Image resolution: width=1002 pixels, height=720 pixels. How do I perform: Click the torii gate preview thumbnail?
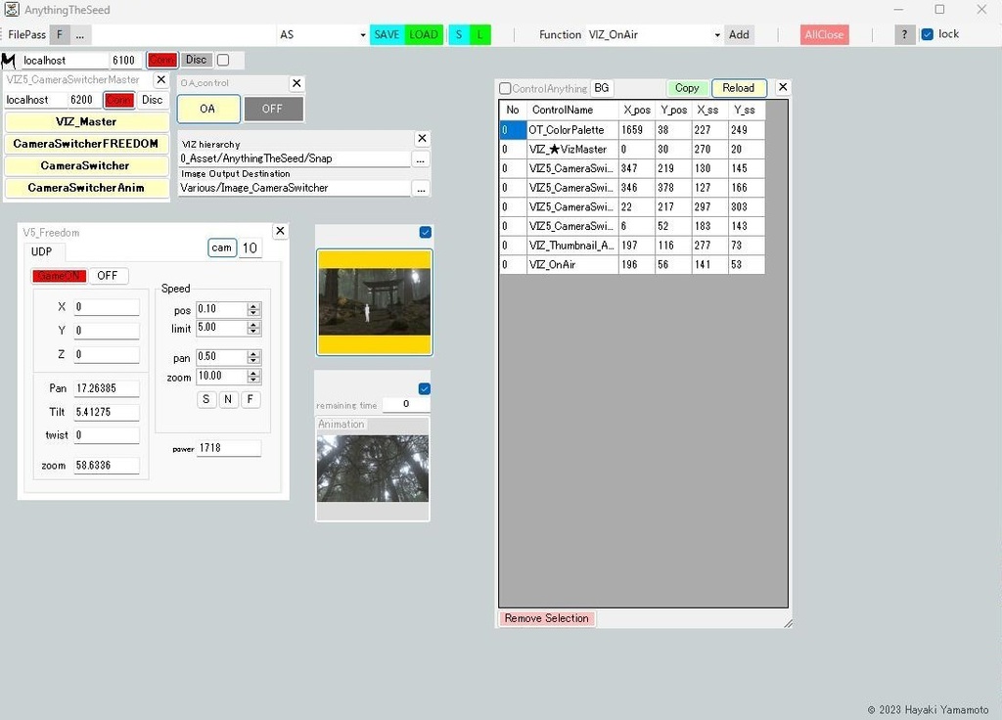pyautogui.click(x=375, y=302)
